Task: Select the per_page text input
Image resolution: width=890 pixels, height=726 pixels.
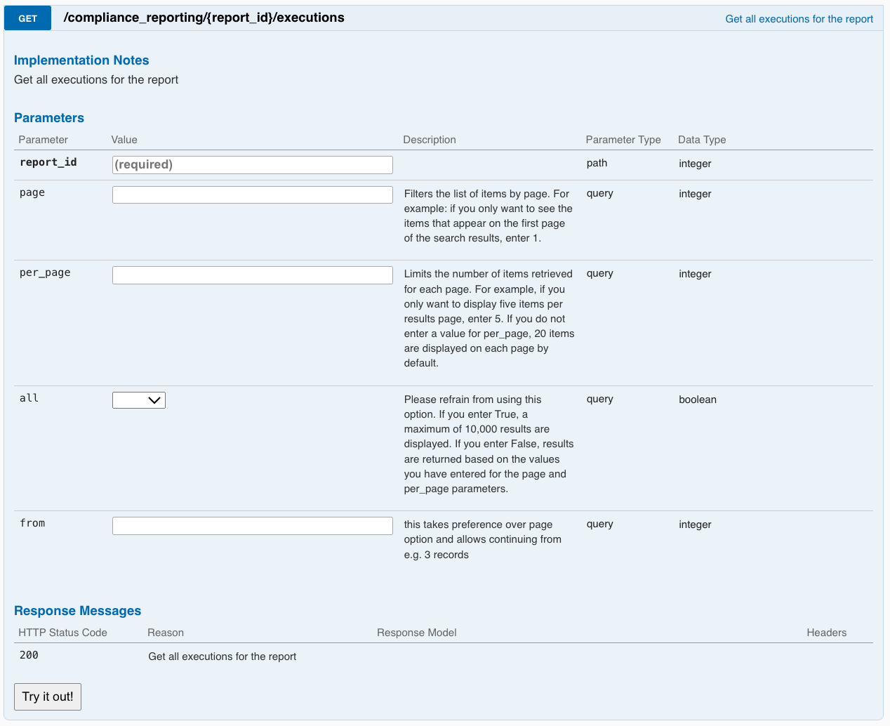Action: click(x=252, y=275)
